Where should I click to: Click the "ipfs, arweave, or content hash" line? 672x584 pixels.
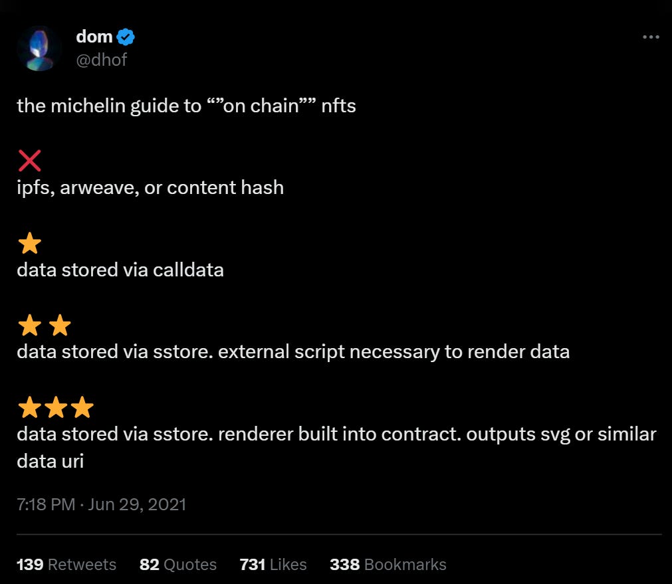pyautogui.click(x=150, y=188)
